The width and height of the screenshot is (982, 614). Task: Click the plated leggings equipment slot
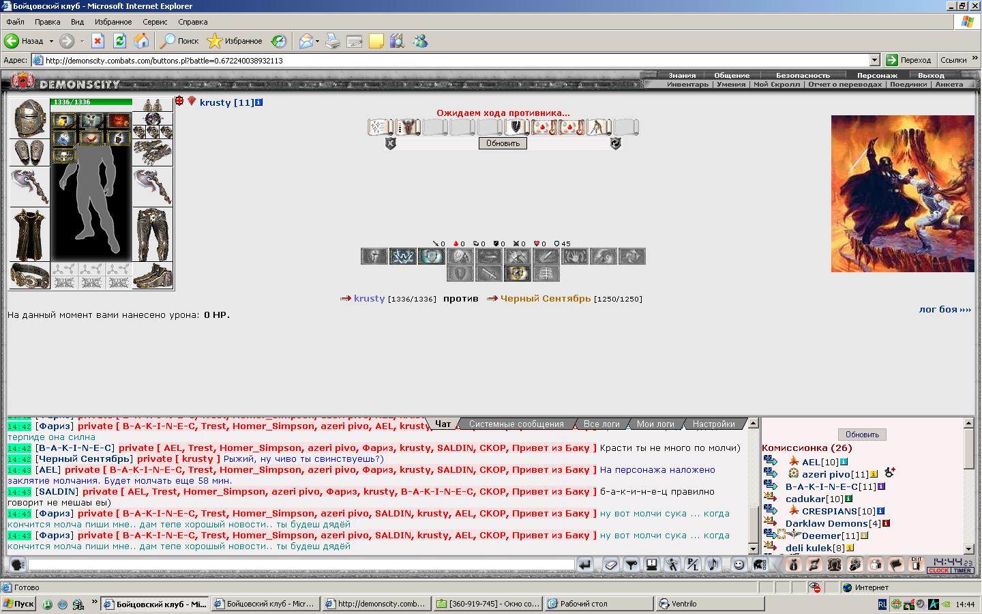pos(153,234)
